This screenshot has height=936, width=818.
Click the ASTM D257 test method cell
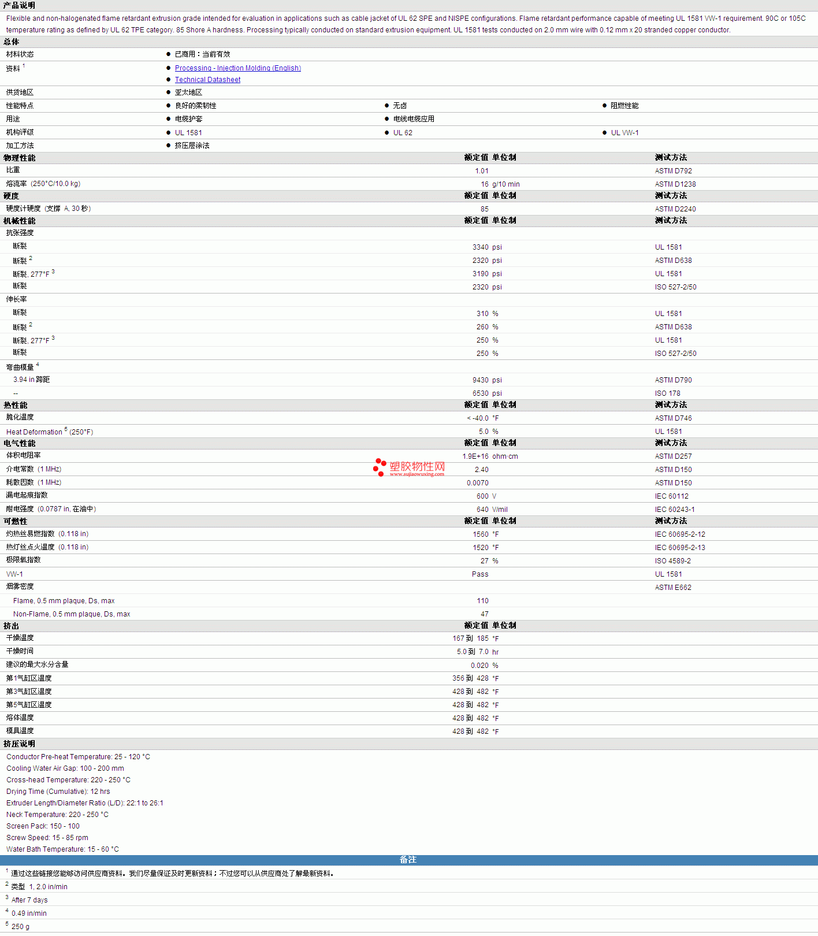(673, 456)
